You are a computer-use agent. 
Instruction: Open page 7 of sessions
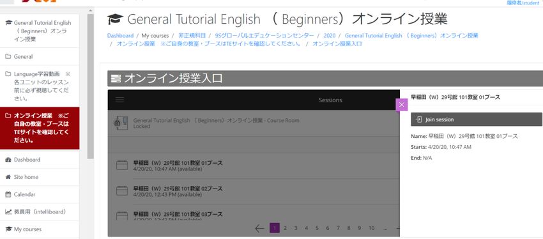pos(338,228)
